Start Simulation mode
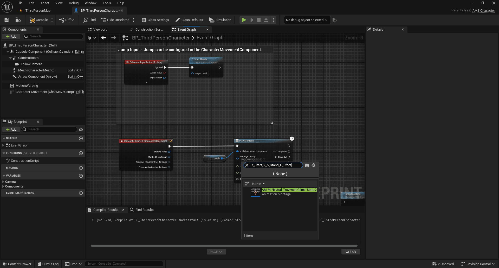The height and width of the screenshot is (268, 499). [220, 20]
